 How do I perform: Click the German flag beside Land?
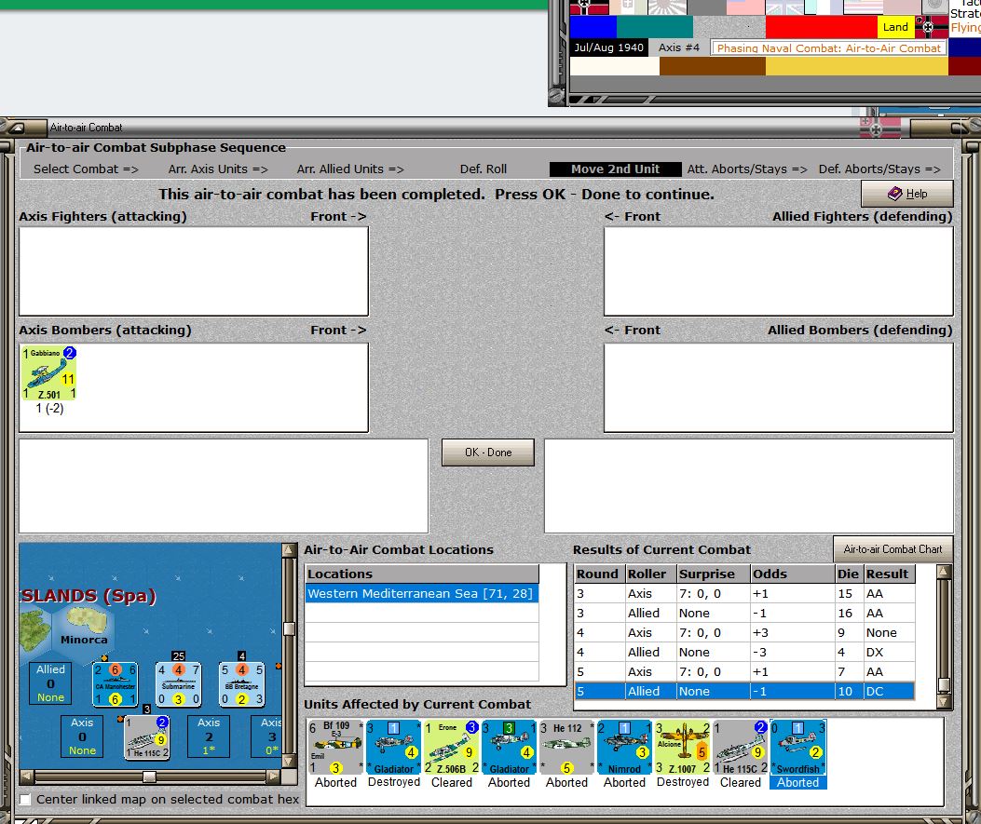pos(932,27)
